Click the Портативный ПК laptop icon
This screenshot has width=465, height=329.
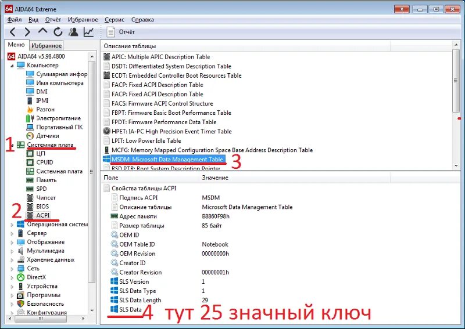click(x=30, y=127)
